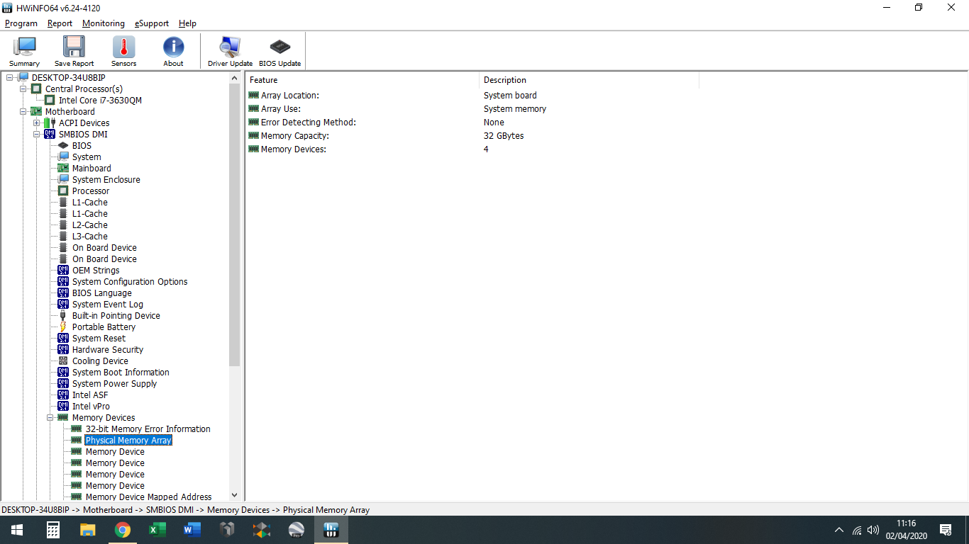969x544 pixels.
Task: Click the Feature column header
Action: pyautogui.click(x=362, y=80)
